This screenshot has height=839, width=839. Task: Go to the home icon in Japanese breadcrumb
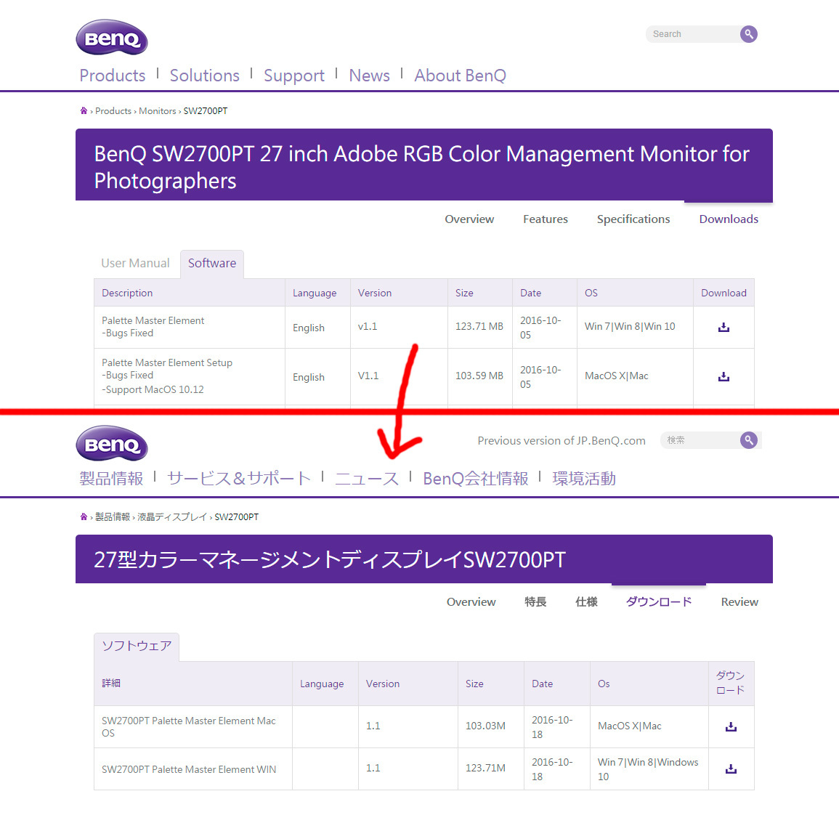tap(84, 517)
